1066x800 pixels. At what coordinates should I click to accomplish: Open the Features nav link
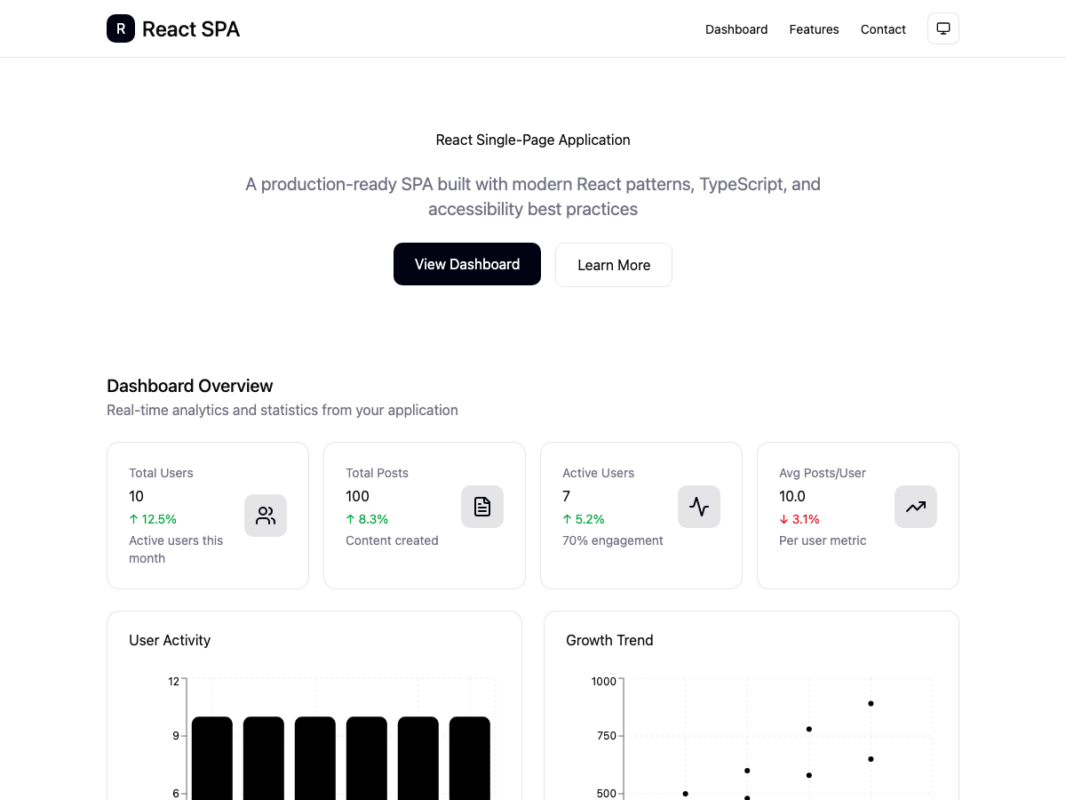[x=814, y=29]
